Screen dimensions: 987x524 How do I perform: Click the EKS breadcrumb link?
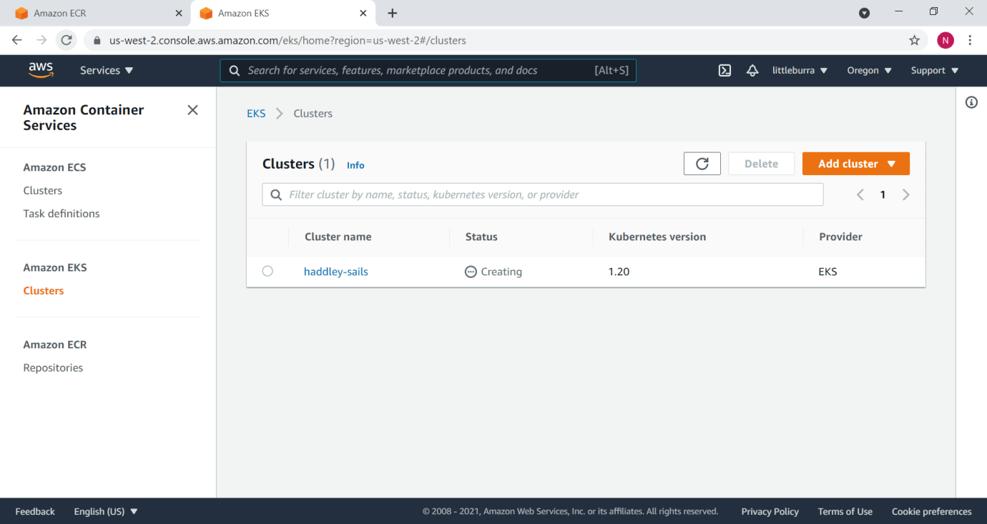tap(256, 113)
